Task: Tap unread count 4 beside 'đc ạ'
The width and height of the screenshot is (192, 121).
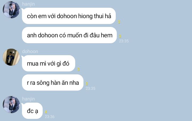Action: [x=46, y=112]
